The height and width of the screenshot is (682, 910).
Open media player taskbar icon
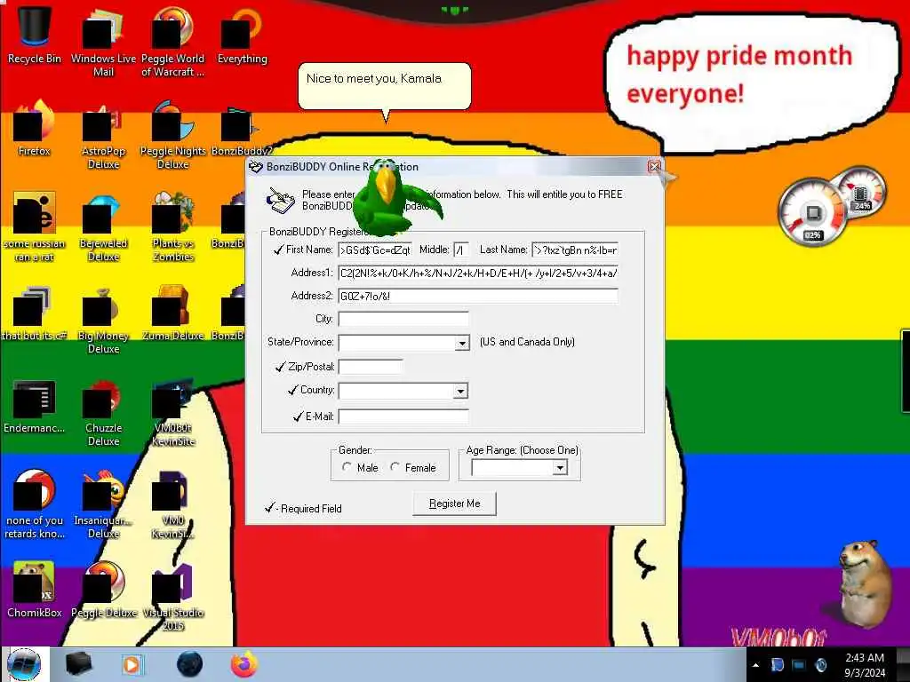point(132,664)
